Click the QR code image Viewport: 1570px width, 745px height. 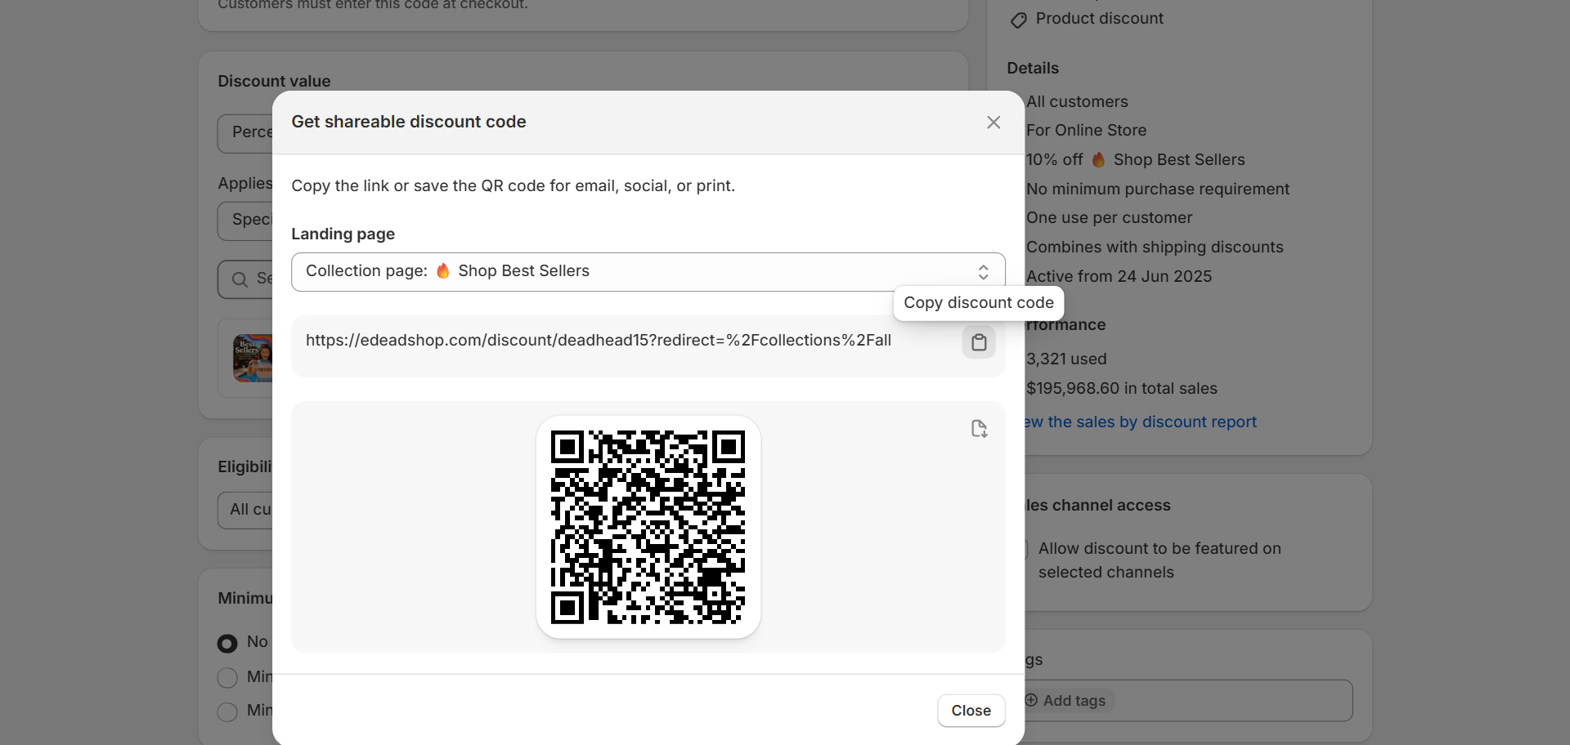[x=648, y=528]
